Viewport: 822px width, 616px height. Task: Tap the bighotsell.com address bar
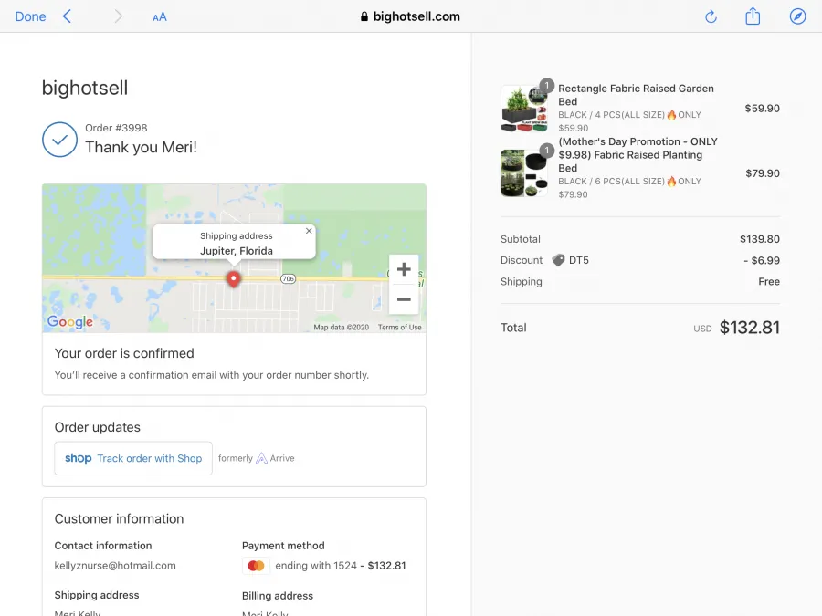point(410,16)
